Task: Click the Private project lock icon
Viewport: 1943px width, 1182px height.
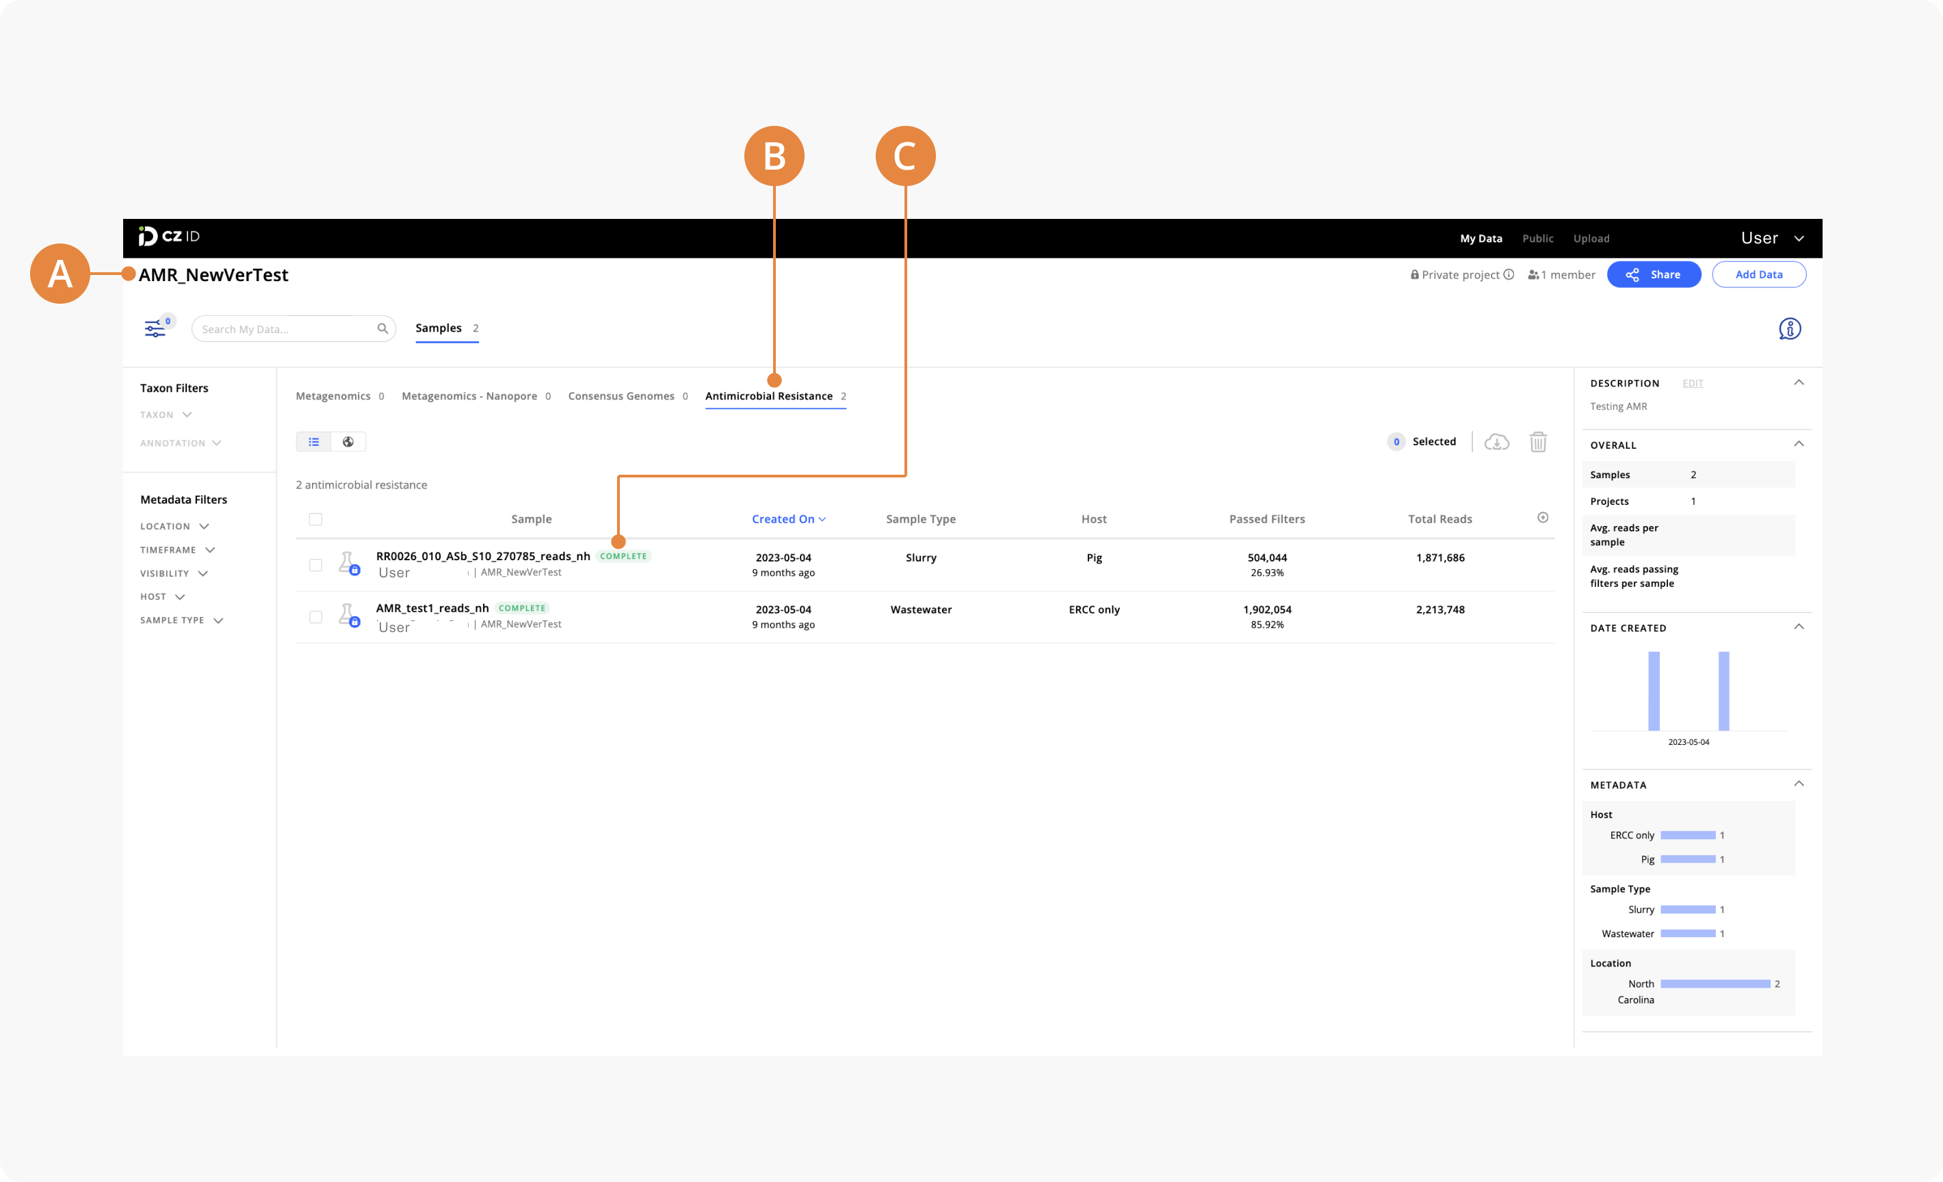Action: pos(1415,274)
